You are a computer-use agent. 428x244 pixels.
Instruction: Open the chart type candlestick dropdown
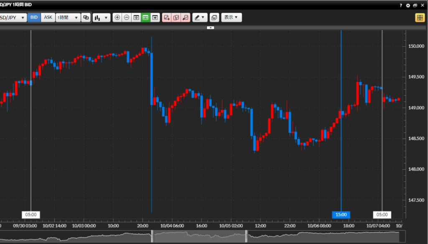(101, 18)
